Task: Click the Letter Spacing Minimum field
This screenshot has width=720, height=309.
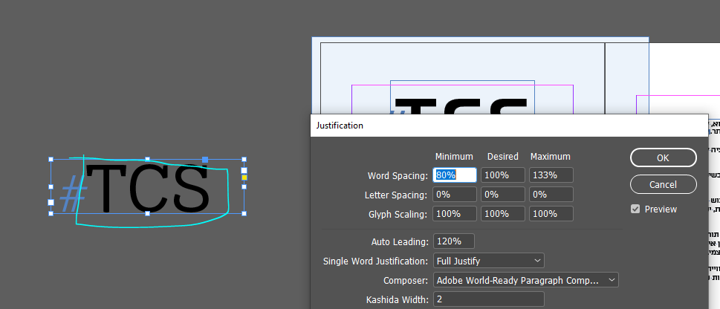Action: click(455, 195)
